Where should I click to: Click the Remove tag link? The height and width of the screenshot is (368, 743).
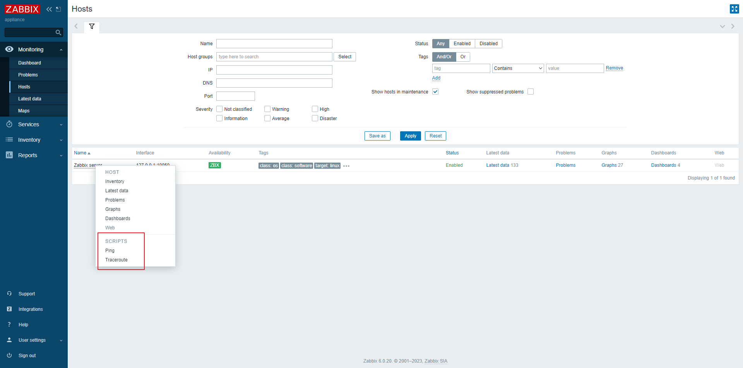615,68
